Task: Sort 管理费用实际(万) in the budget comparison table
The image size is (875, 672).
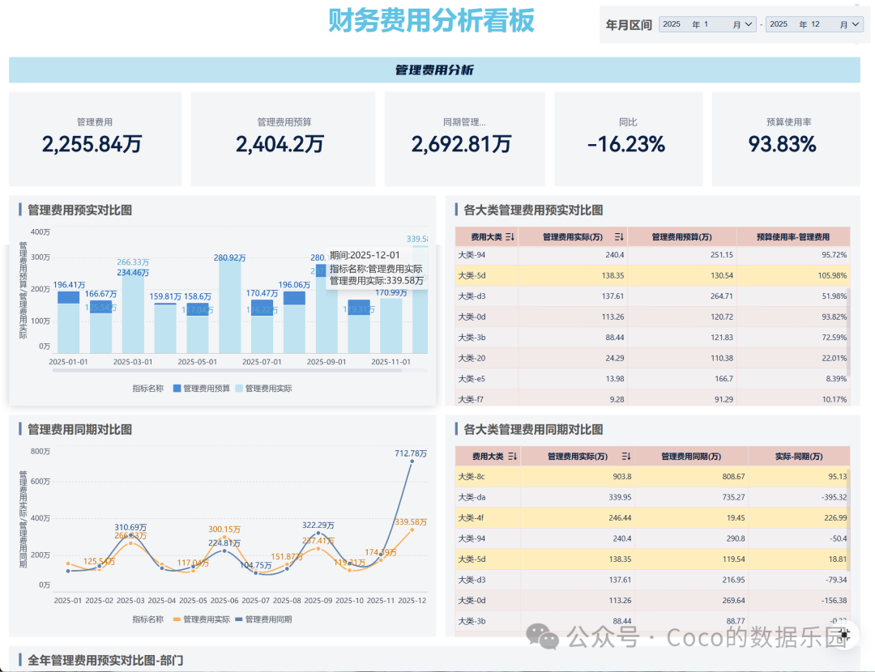Action: tap(618, 237)
